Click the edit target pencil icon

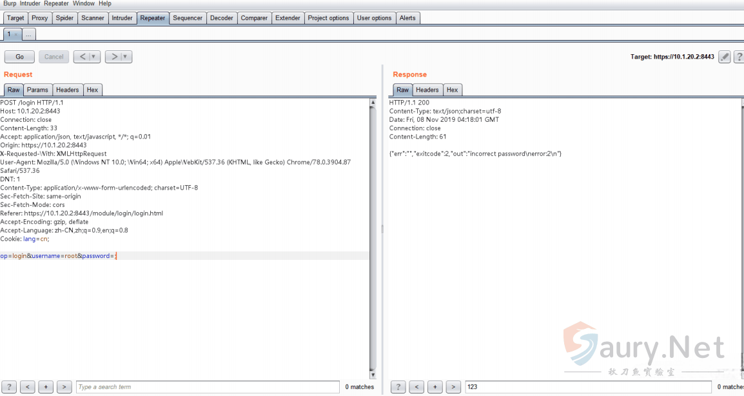coord(725,57)
